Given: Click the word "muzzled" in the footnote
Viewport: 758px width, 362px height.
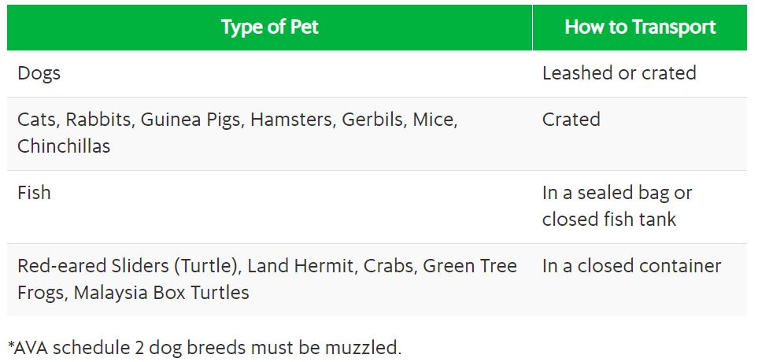Looking at the screenshot, I should click(365, 347).
